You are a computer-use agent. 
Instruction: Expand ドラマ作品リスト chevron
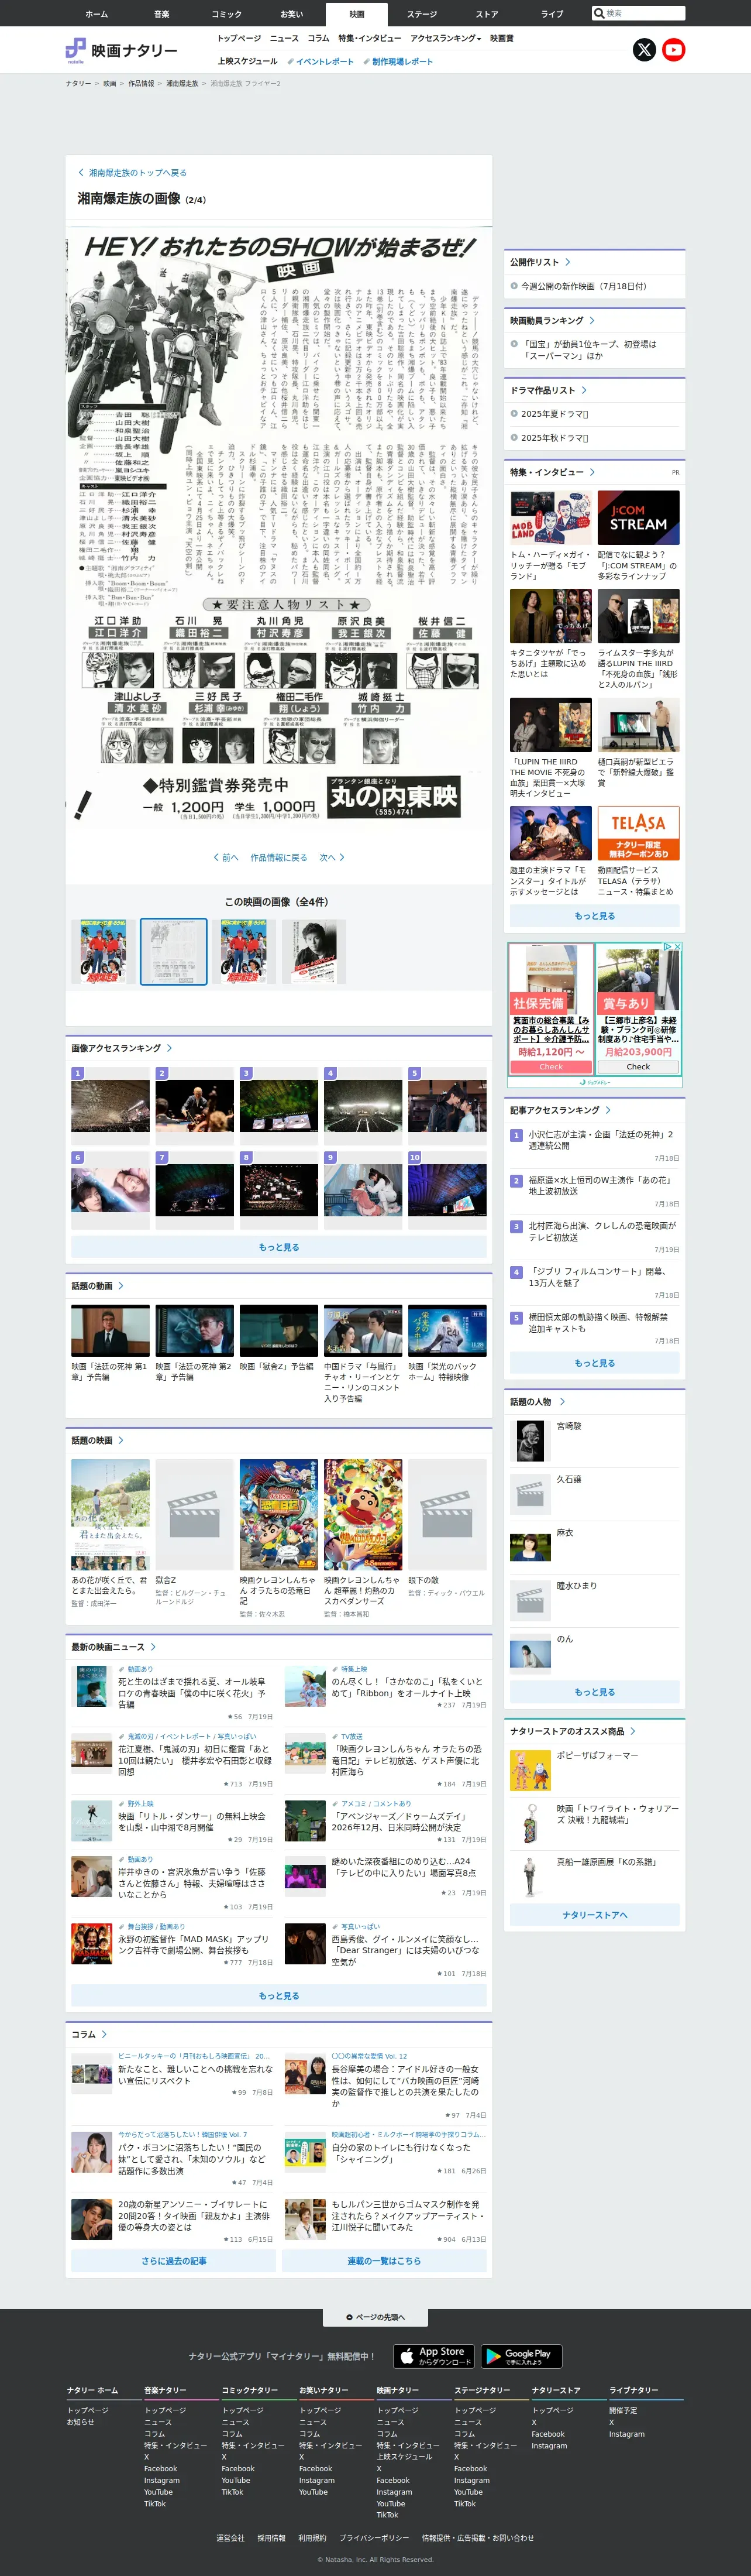(x=584, y=390)
